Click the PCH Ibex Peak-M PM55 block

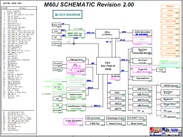click(x=108, y=66)
